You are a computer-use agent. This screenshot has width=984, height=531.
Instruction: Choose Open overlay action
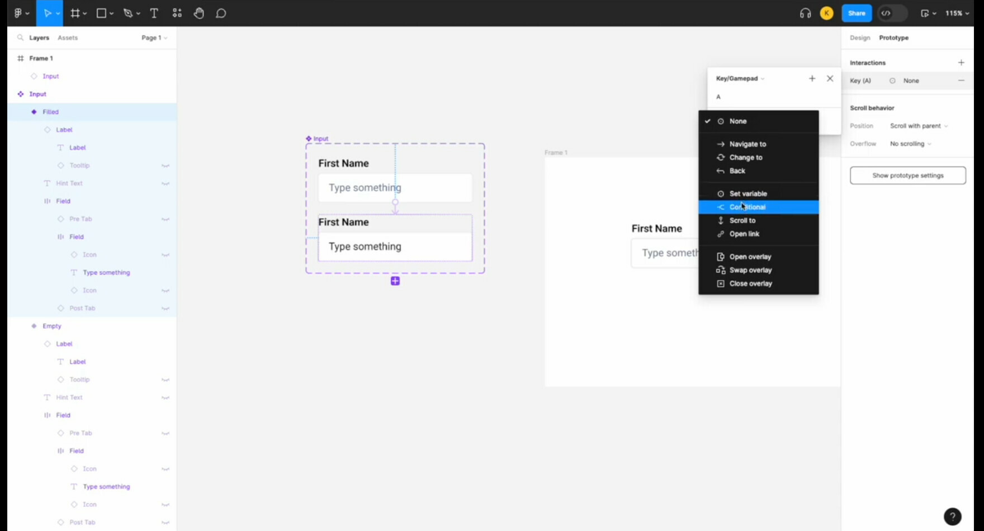(759, 257)
